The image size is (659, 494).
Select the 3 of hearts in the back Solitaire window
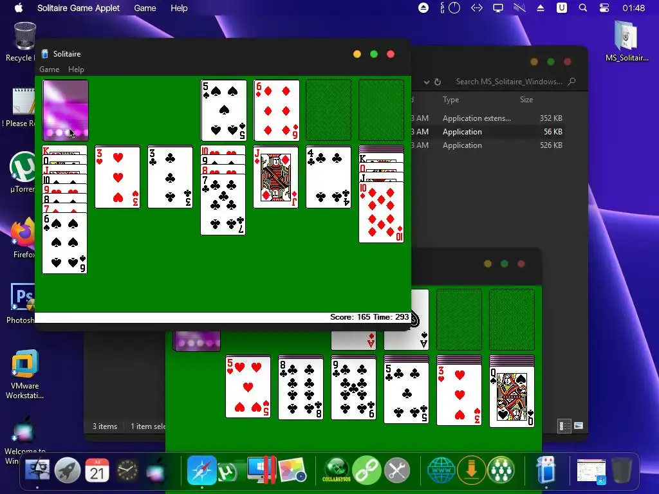[459, 395]
